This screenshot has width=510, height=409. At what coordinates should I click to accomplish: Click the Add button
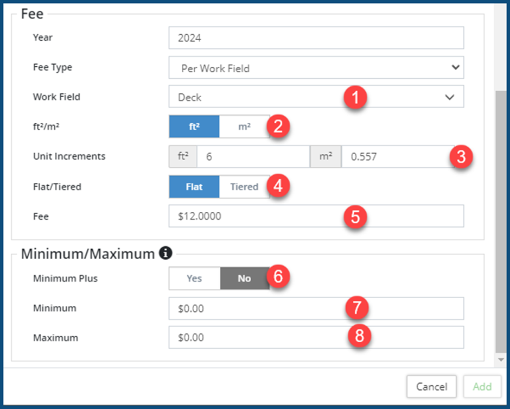(x=482, y=387)
